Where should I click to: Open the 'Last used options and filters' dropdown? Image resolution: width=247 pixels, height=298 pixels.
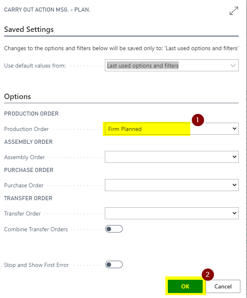[172, 65]
